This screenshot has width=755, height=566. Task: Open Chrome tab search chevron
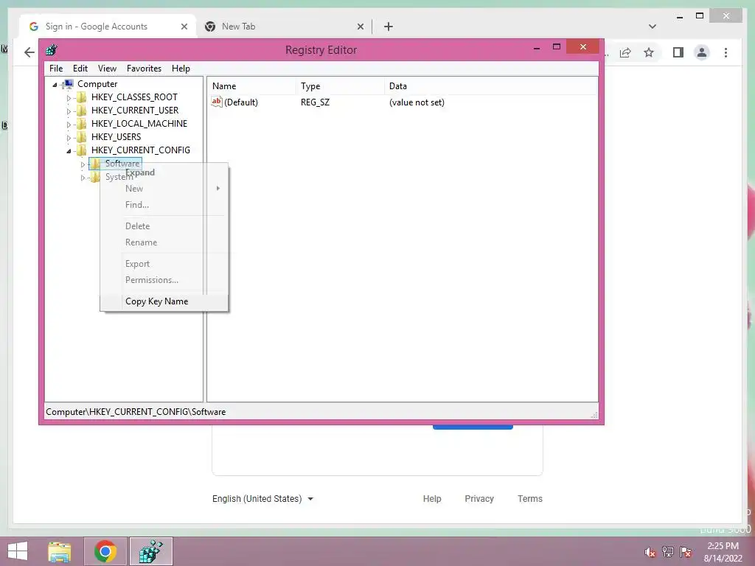click(653, 27)
